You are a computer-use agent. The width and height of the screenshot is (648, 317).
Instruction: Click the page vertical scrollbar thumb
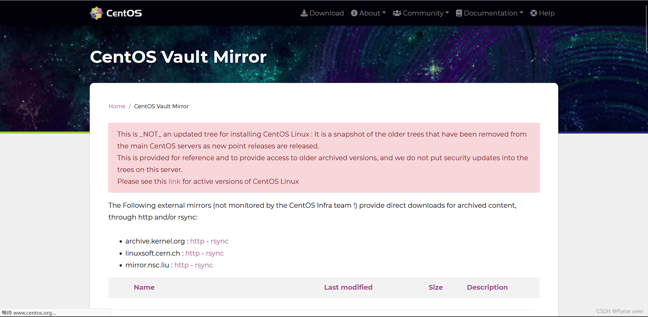coord(646,29)
